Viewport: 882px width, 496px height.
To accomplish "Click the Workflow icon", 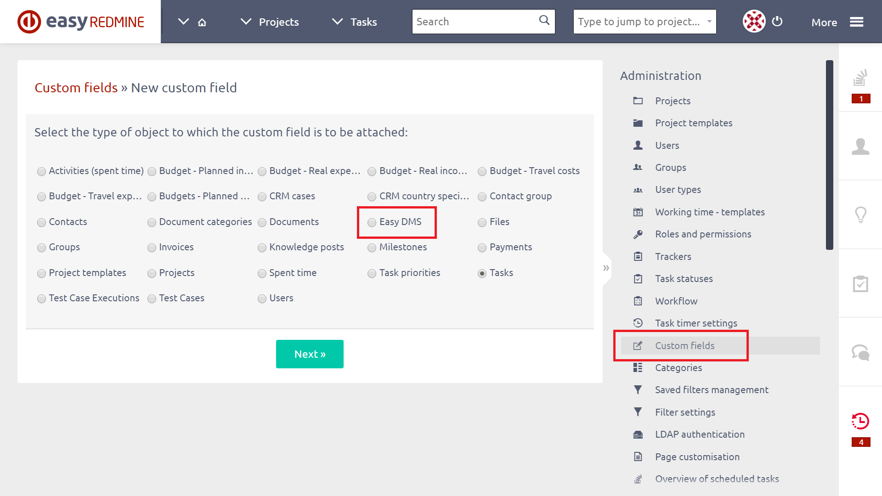I will pos(638,301).
